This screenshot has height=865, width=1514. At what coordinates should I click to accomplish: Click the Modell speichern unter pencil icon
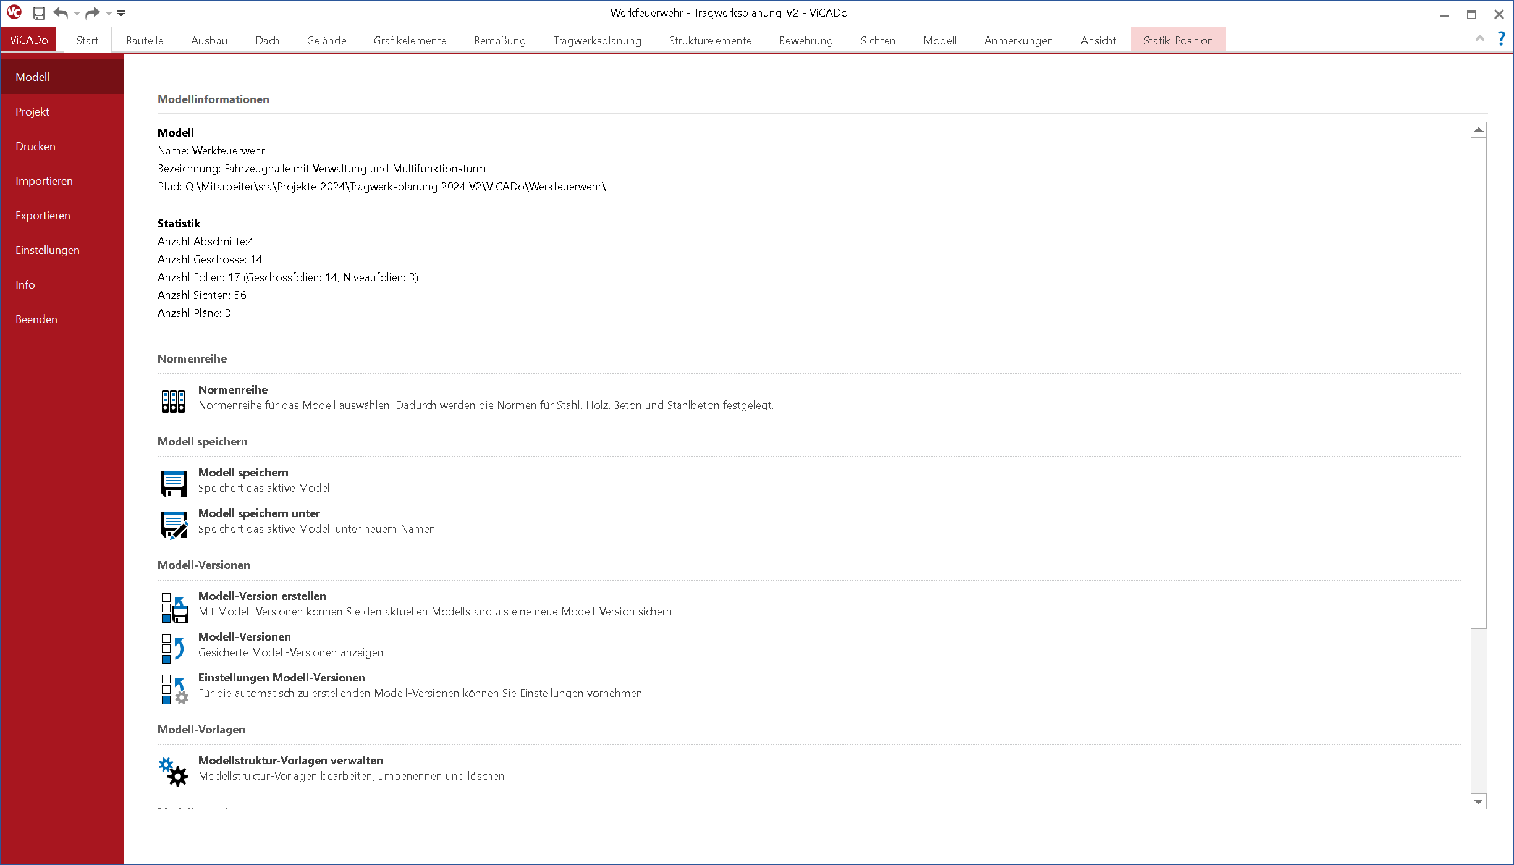coord(174,525)
